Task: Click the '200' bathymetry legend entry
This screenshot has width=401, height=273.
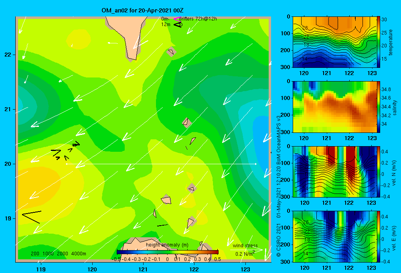Action: (35, 254)
